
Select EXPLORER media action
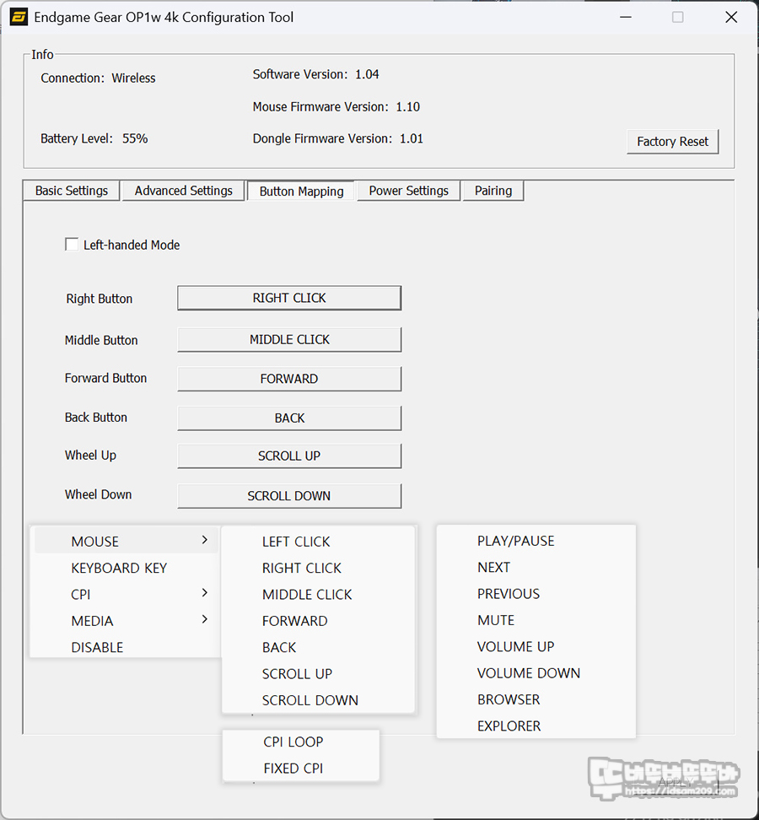[536, 726]
